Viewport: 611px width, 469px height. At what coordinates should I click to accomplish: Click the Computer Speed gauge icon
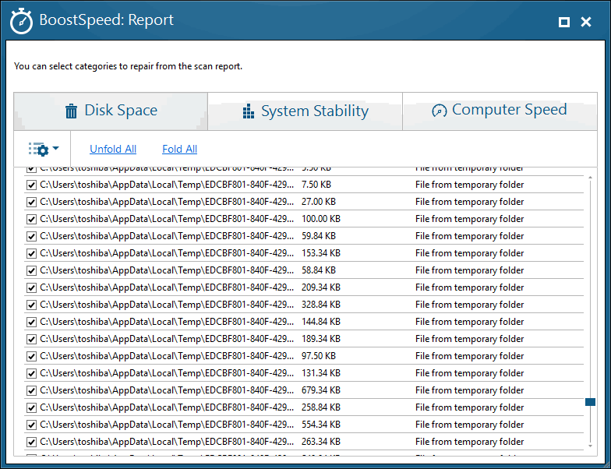point(440,111)
